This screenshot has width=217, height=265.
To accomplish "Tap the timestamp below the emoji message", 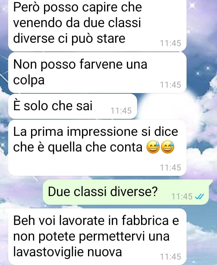I will pos(171,167).
